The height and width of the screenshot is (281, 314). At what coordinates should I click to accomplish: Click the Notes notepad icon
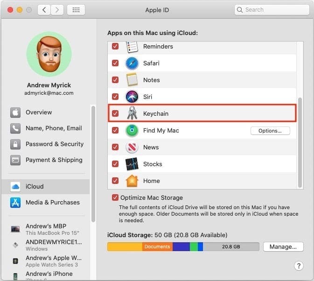coord(132,80)
